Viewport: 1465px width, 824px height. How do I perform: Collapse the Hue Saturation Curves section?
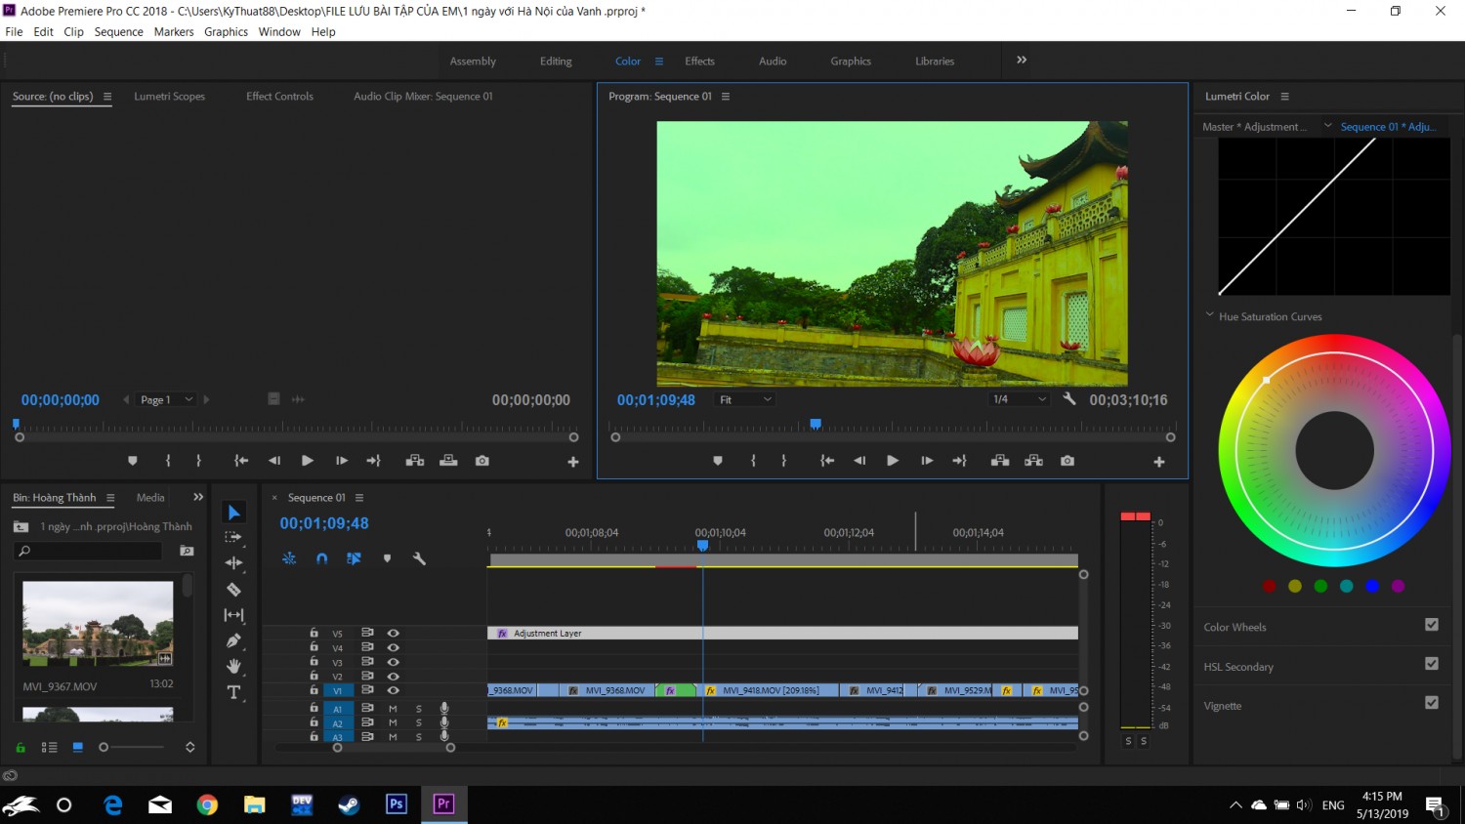[1210, 315]
